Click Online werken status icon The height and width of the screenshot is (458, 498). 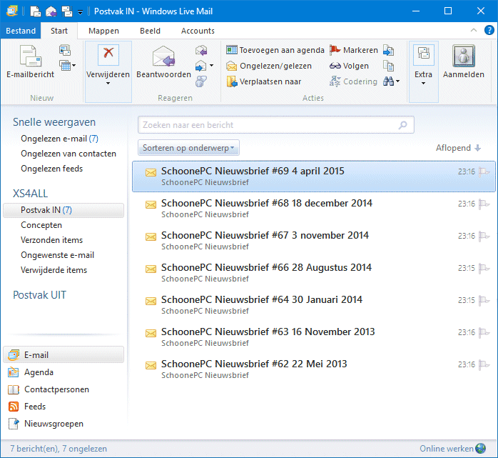click(481, 449)
